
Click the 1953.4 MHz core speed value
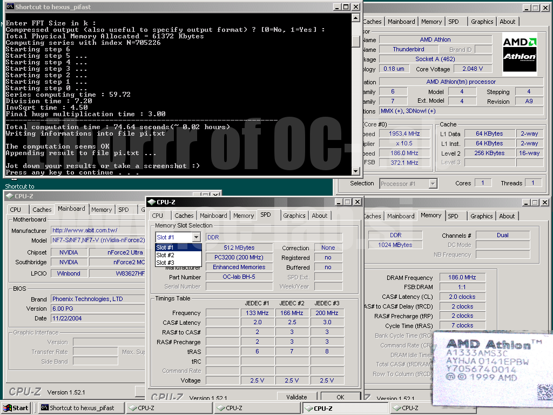(404, 134)
